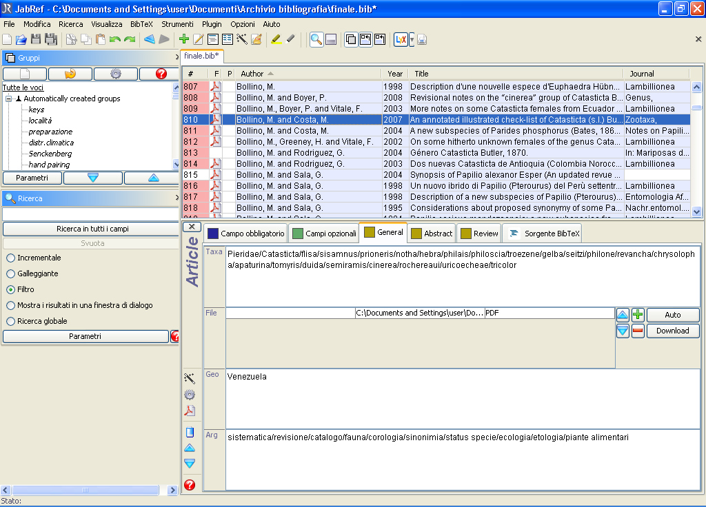Enable the Ricerca globale option

[x=10, y=321]
